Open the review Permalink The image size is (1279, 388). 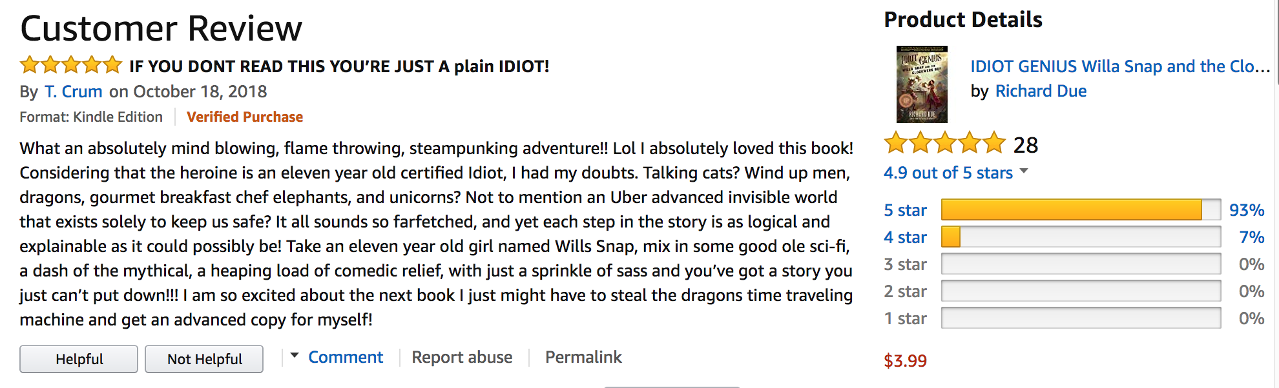tap(583, 357)
